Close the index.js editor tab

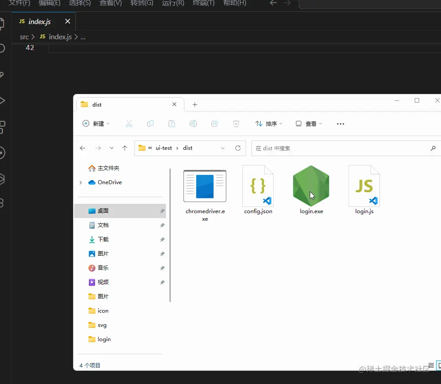tap(67, 21)
